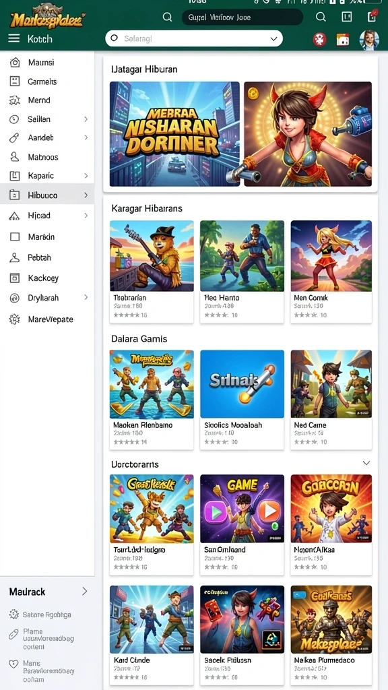Open the Tarr Ldel Indgno thumbnail

[152, 509]
